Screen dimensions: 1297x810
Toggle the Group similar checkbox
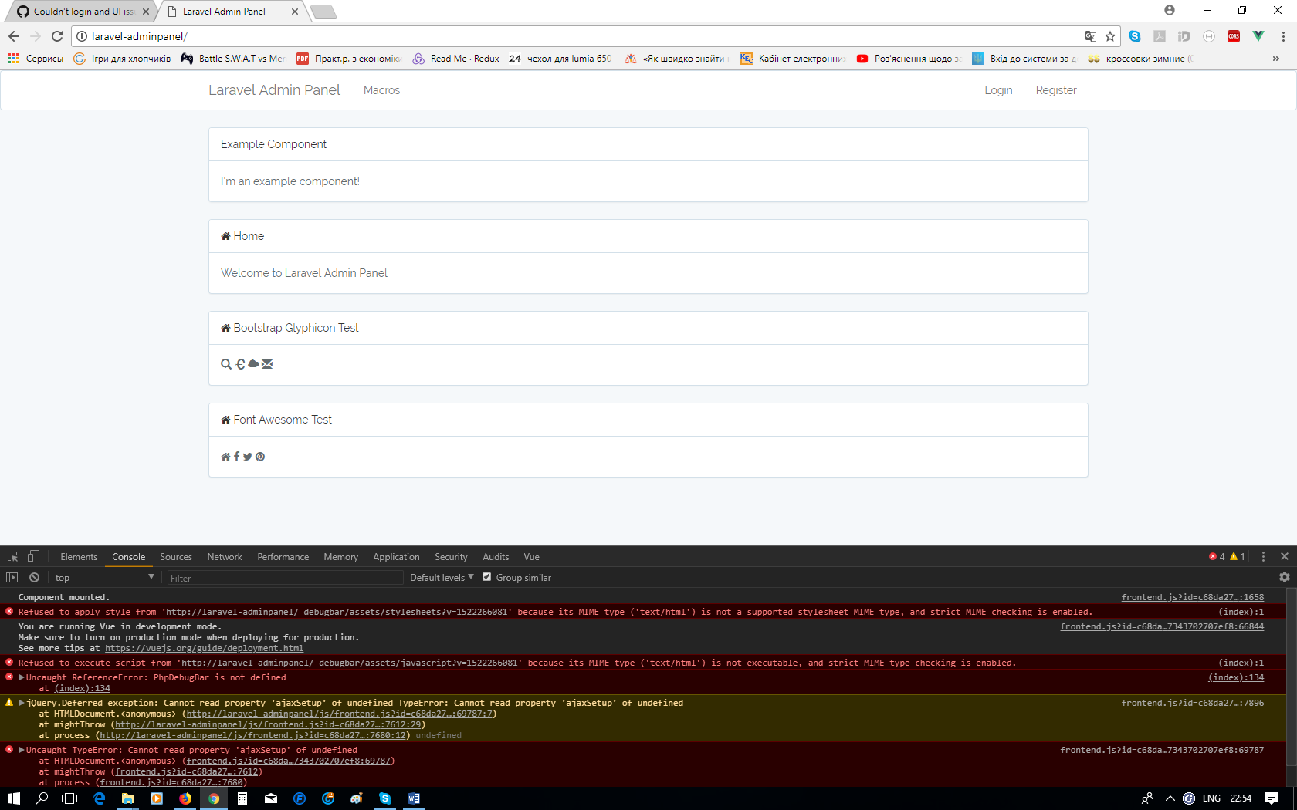click(486, 576)
